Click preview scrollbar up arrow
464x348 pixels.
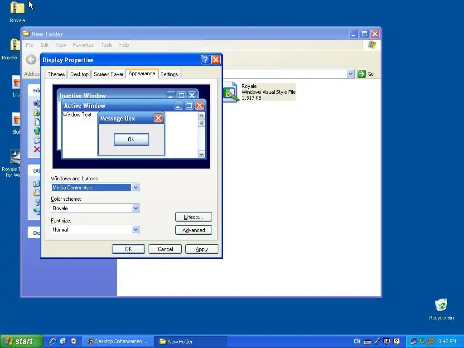point(202,116)
